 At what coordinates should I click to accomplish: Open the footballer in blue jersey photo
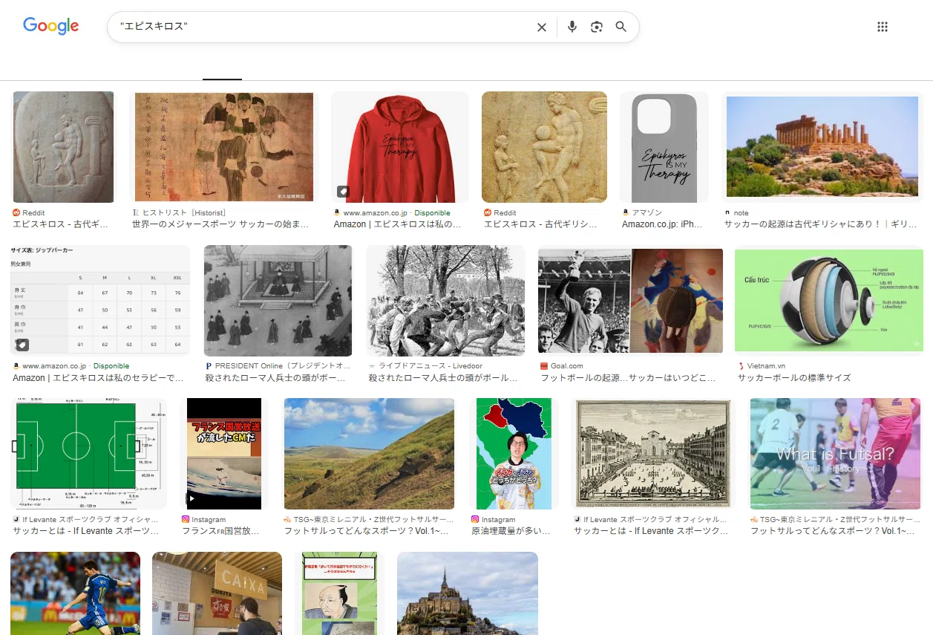pos(76,593)
